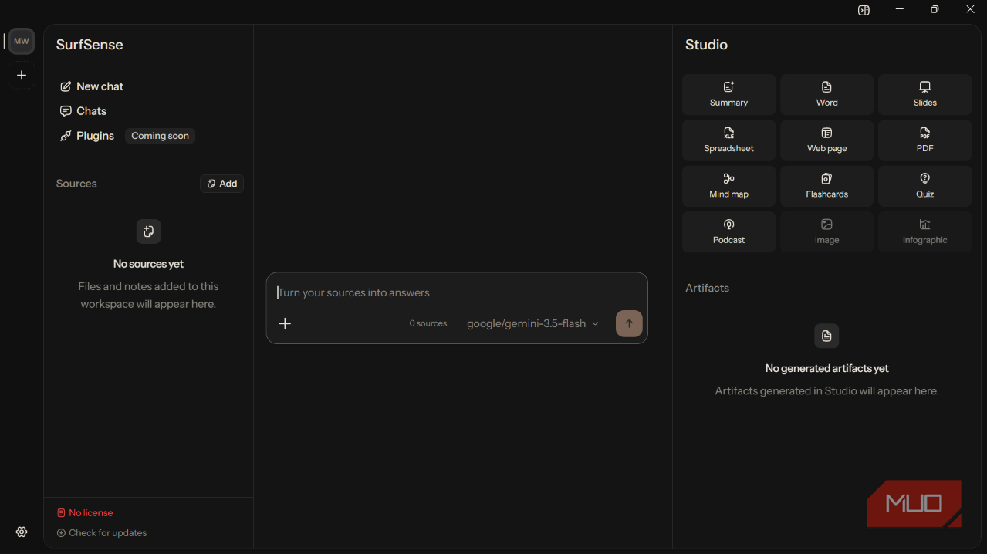Screen dimensions: 987x554
Task: Click the 0 sources indicator
Action: tap(428, 323)
